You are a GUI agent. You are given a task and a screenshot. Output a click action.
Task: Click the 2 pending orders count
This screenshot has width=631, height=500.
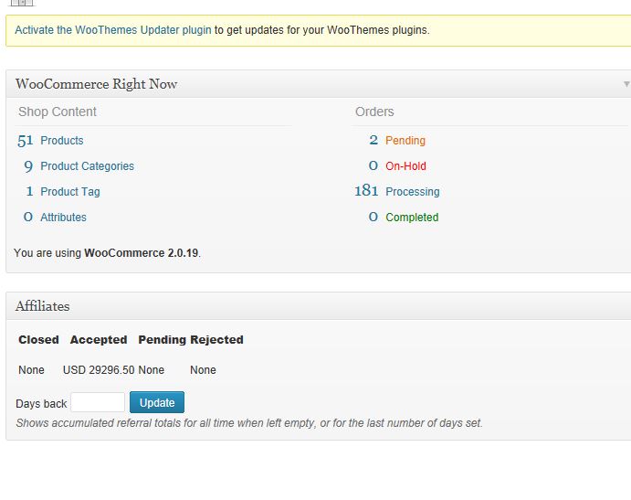pyautogui.click(x=373, y=140)
